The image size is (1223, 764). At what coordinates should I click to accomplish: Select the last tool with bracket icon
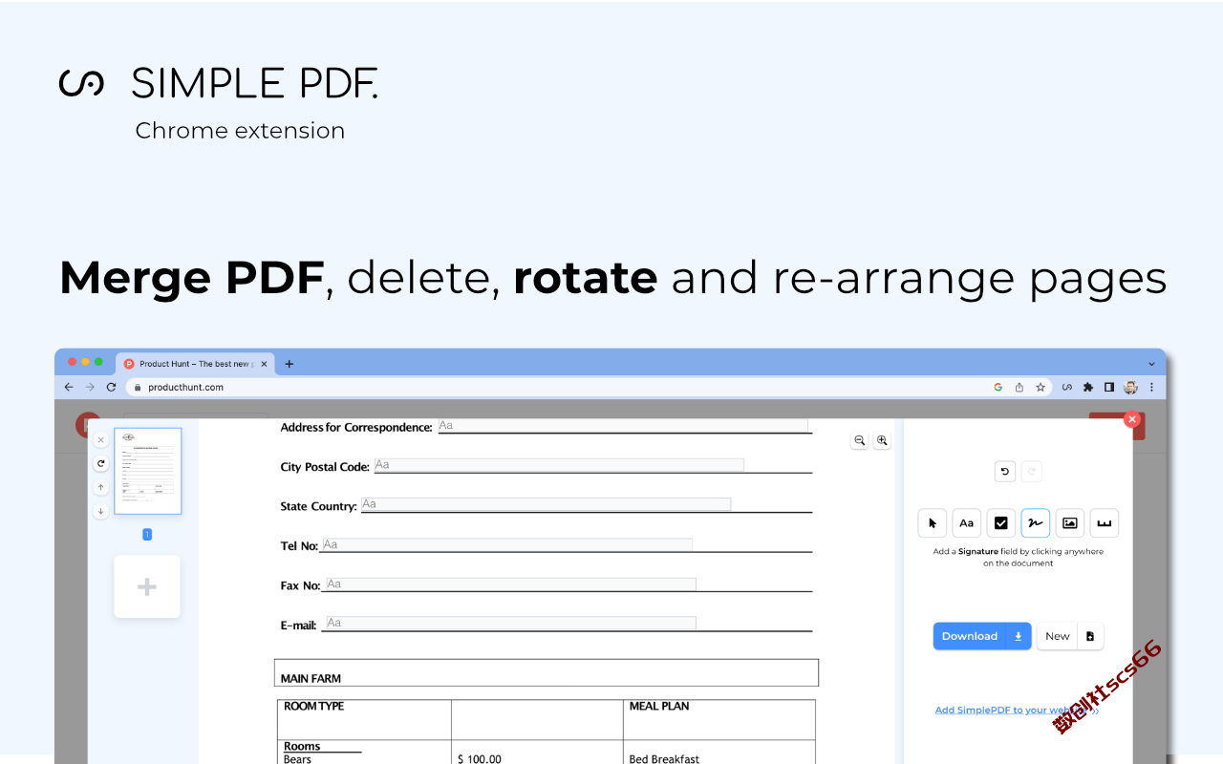[1105, 523]
